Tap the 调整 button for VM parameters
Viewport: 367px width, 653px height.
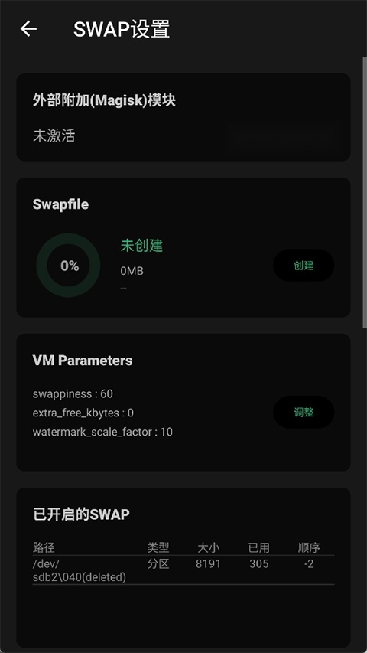click(x=304, y=413)
